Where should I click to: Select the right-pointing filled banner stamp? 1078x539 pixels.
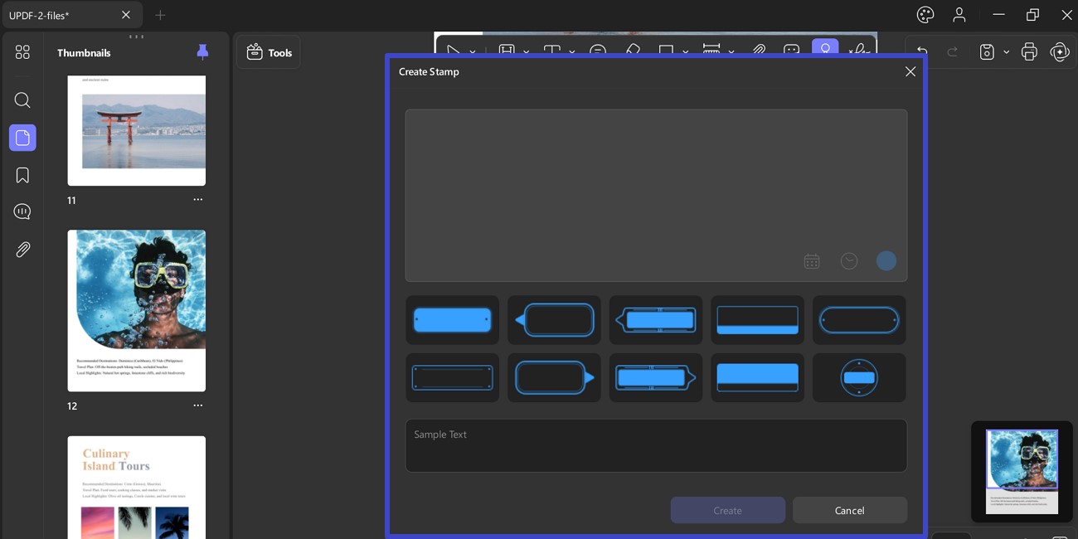click(656, 378)
